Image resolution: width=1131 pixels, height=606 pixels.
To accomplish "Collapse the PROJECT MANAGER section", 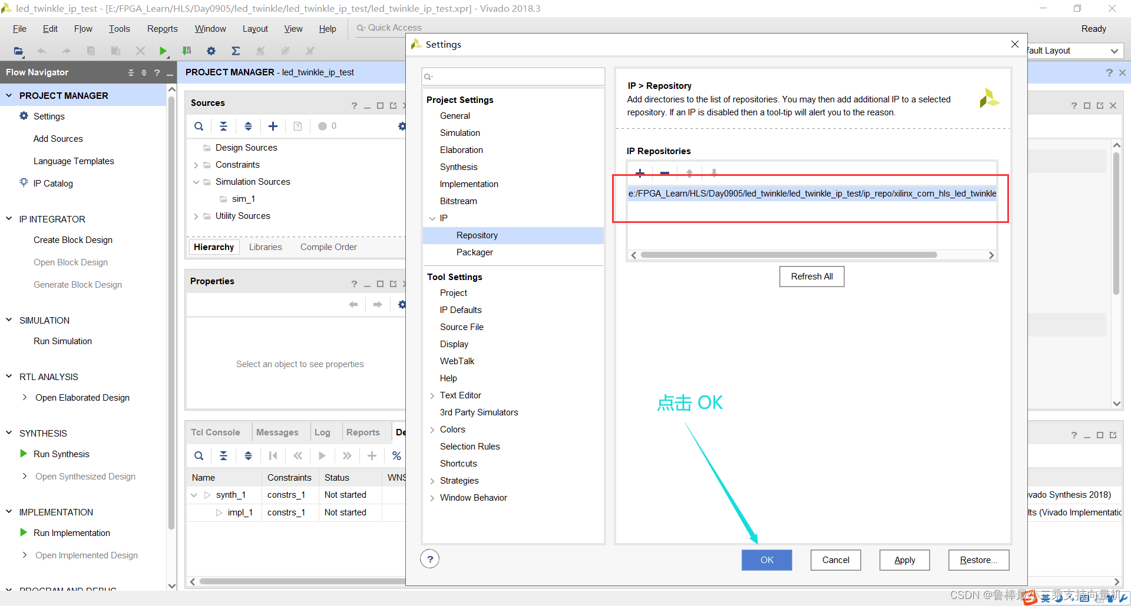I will coord(9,95).
